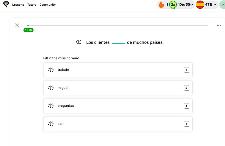Expand the 106/50 daily goal dropdown
The height and width of the screenshot is (146, 225).
[186, 4]
